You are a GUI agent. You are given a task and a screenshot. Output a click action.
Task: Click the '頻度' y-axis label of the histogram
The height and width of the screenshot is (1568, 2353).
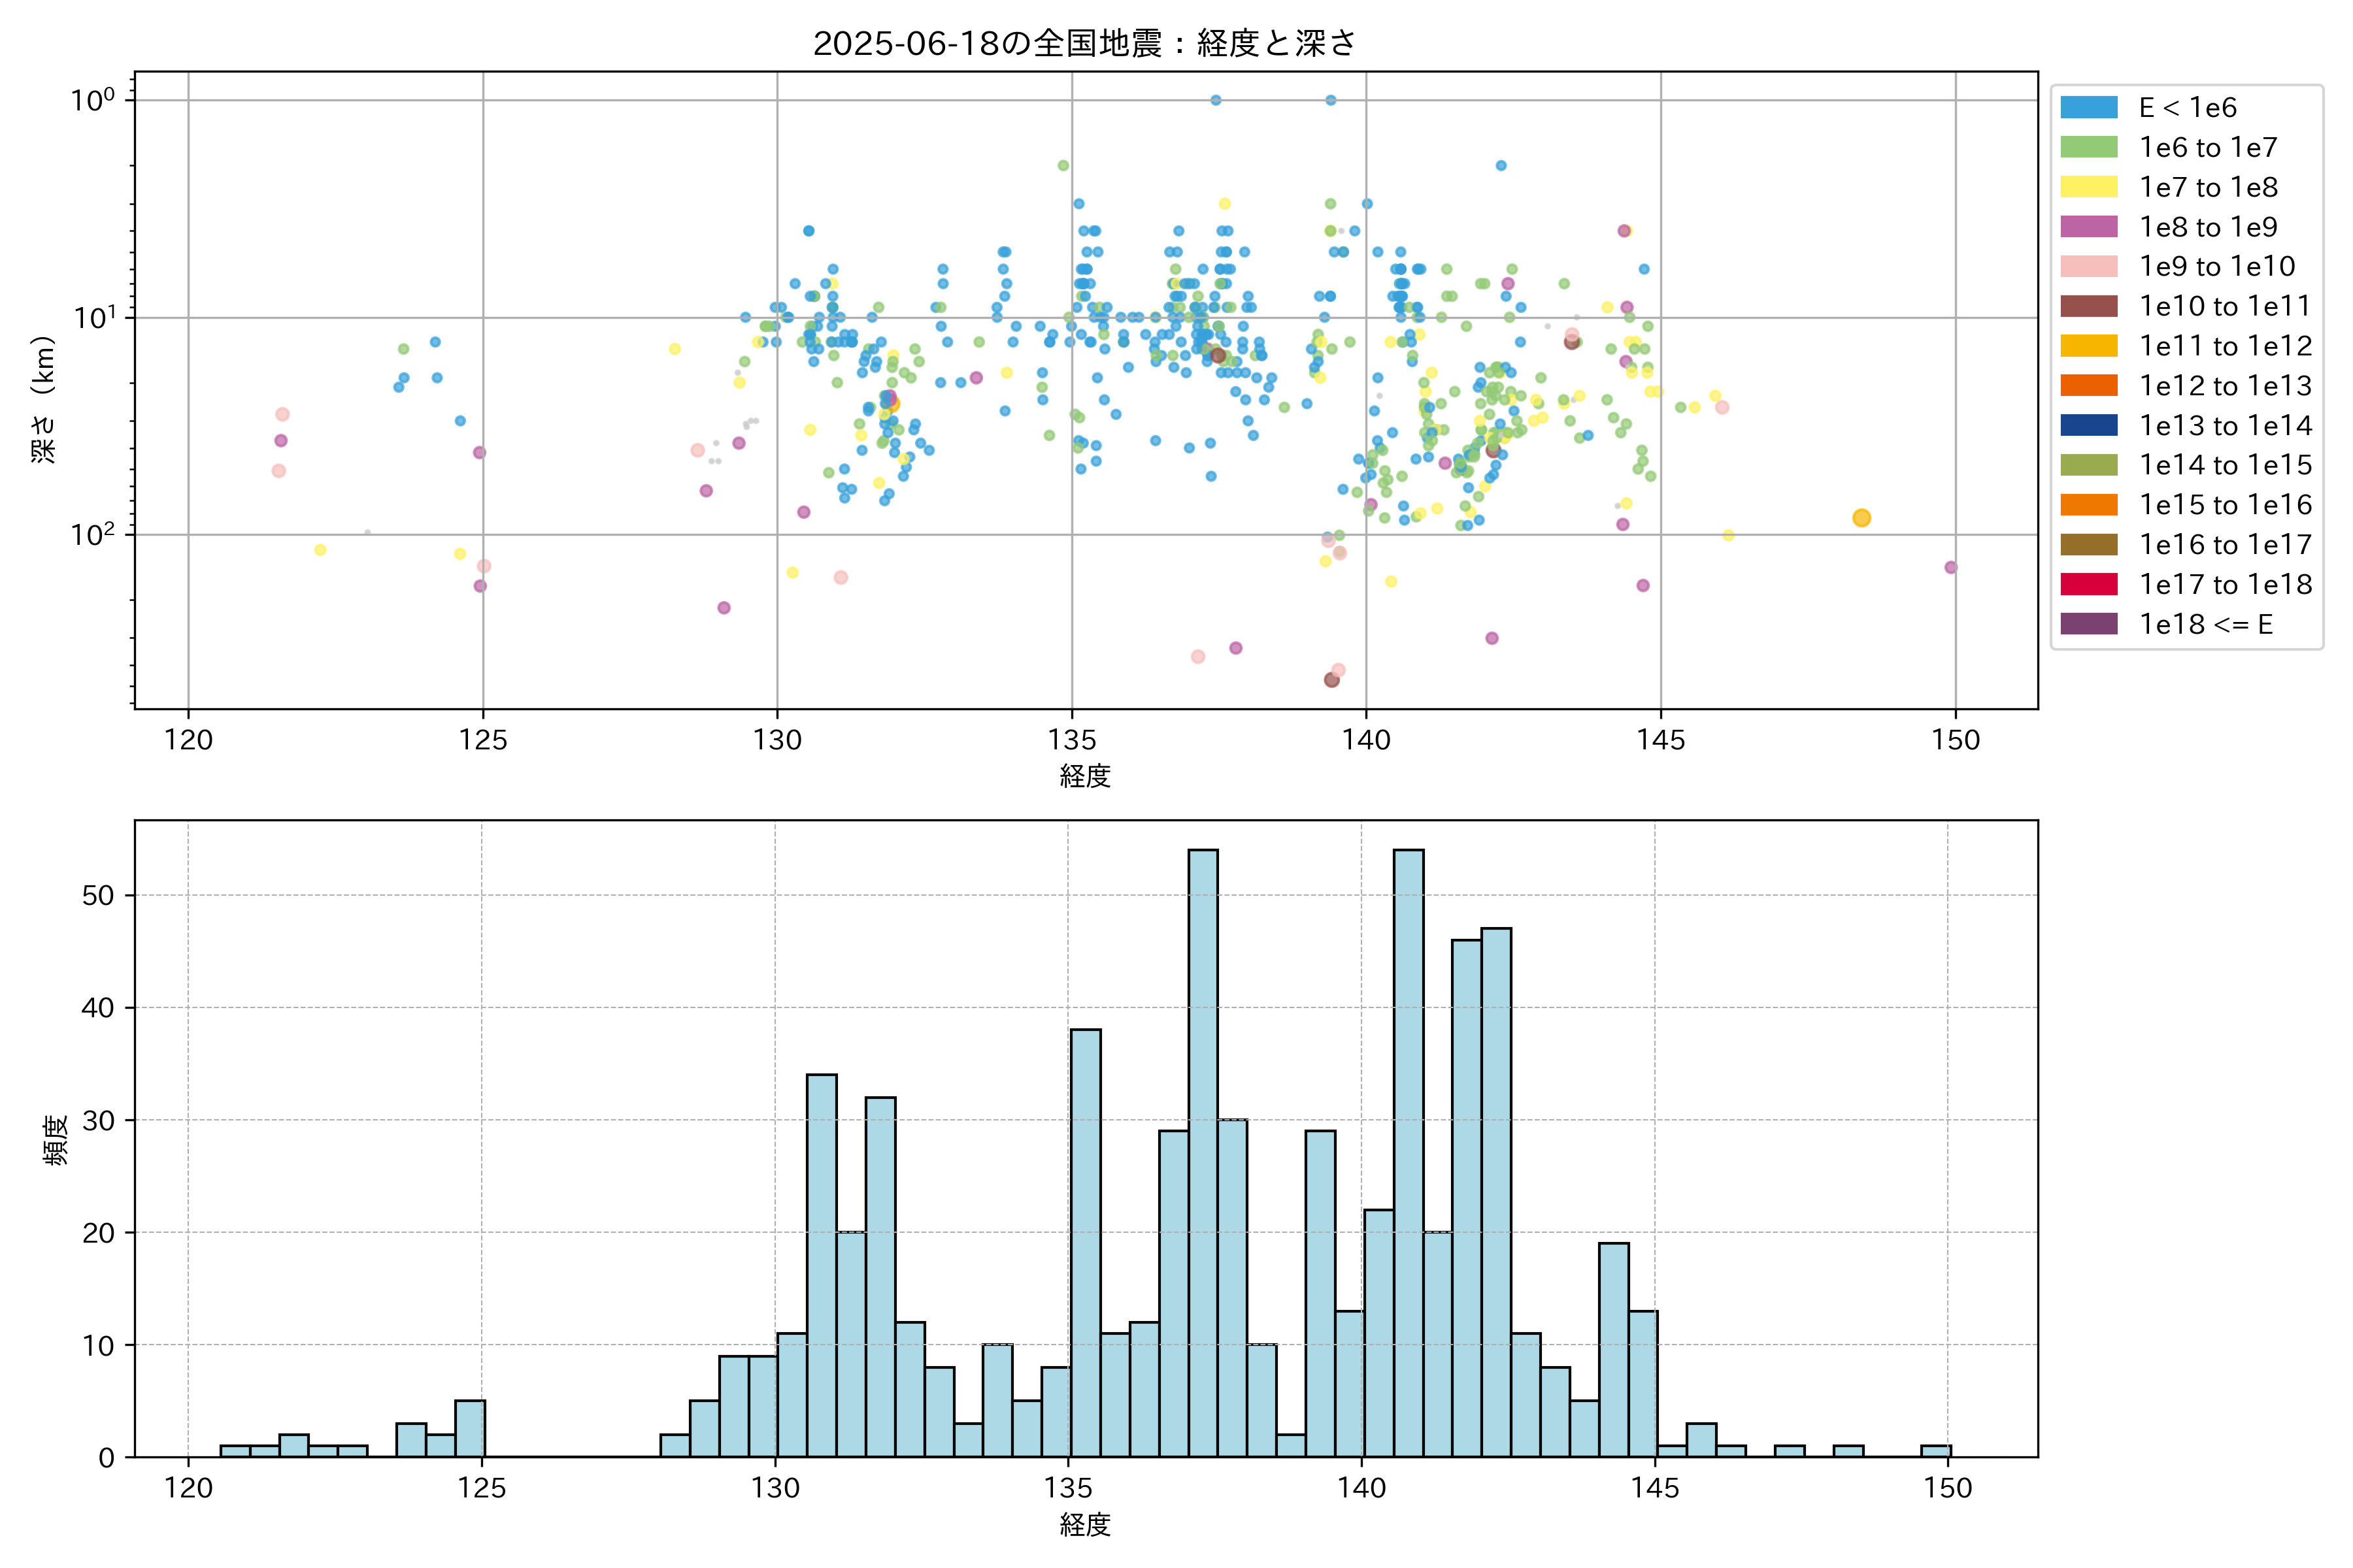(x=55, y=1139)
